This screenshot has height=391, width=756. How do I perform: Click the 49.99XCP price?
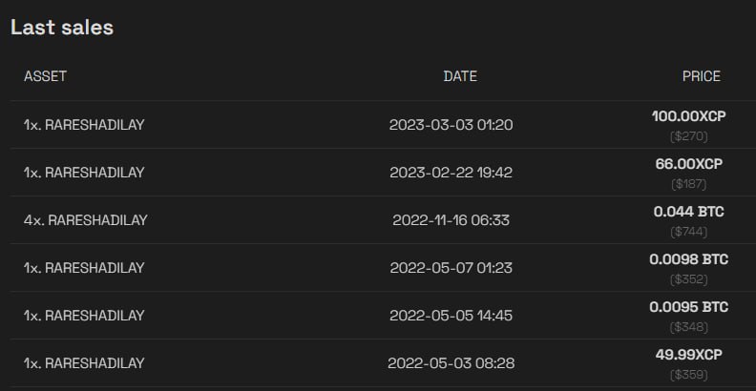pyautogui.click(x=688, y=355)
